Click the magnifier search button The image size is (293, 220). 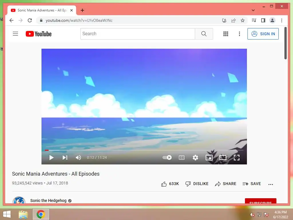(x=204, y=34)
